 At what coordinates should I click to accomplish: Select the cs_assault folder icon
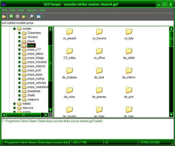[x=69, y=31]
